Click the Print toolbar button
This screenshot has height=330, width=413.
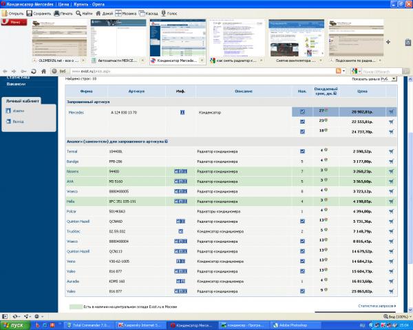63,13
